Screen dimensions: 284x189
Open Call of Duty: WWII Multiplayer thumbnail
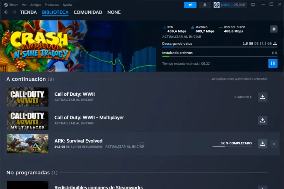tap(27, 120)
